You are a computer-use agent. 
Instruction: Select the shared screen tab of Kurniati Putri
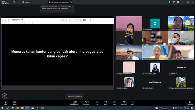coord(59,2)
